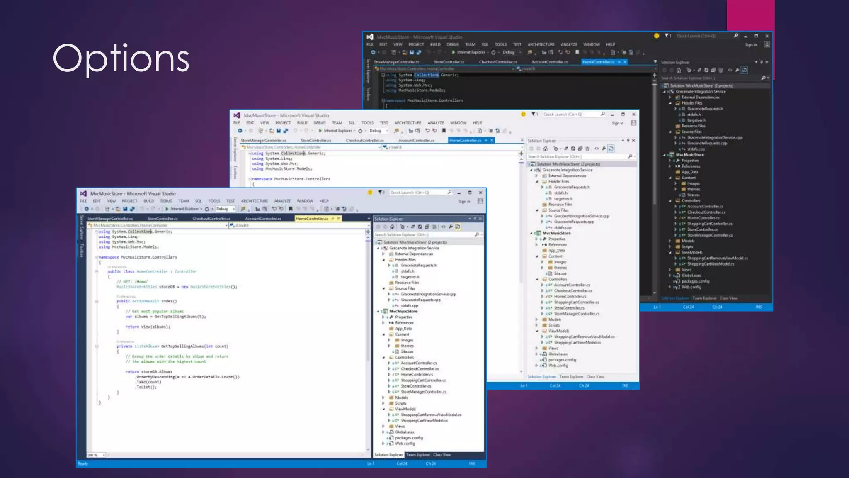Toggle Show All Files in front Solution Explorer
The height and width of the screenshot is (478, 849).
434,227
